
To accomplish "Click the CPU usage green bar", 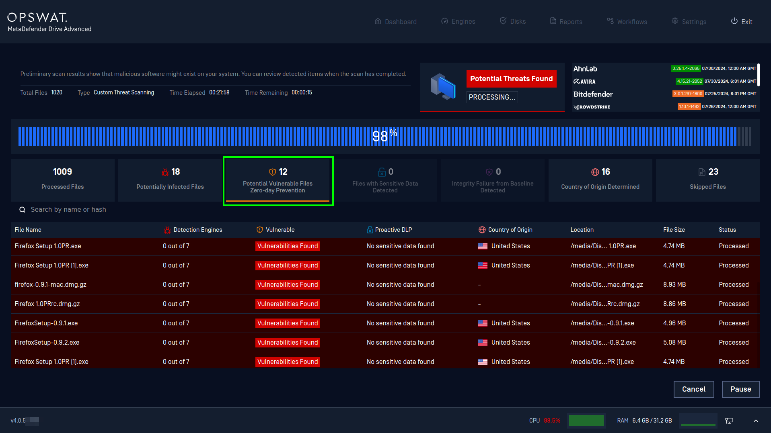I will pos(586,421).
